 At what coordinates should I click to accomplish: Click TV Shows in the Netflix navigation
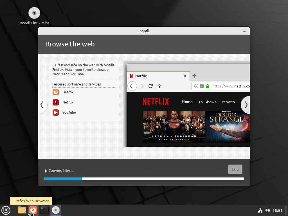point(207,102)
